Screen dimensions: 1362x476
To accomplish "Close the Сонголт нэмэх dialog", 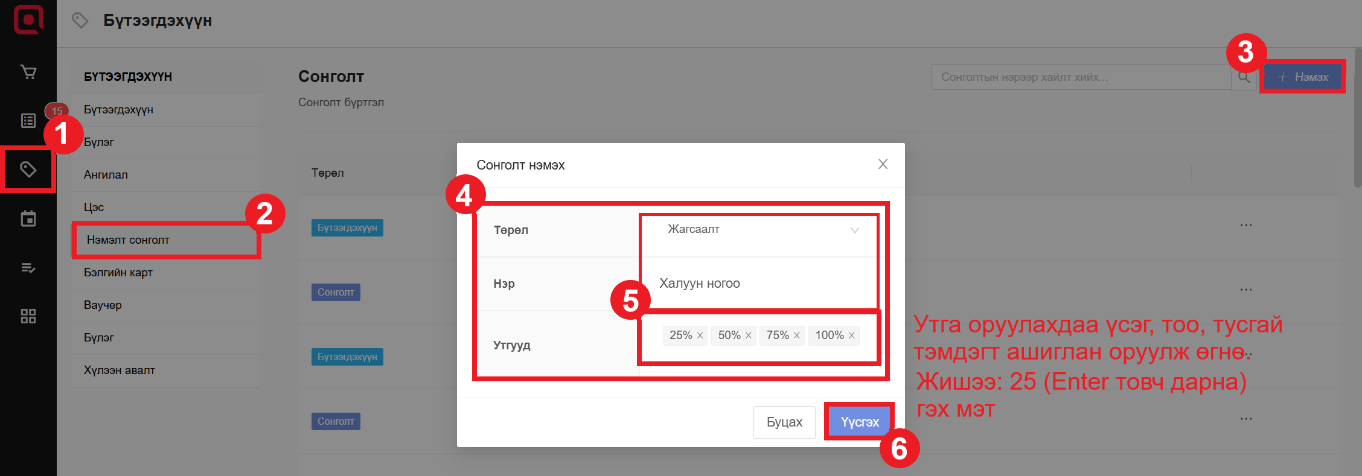I will pos(883,164).
